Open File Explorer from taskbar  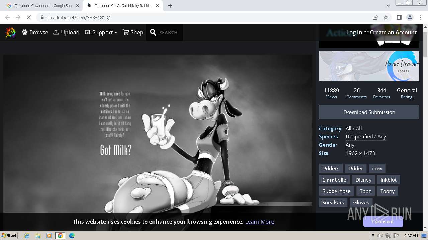38,236
